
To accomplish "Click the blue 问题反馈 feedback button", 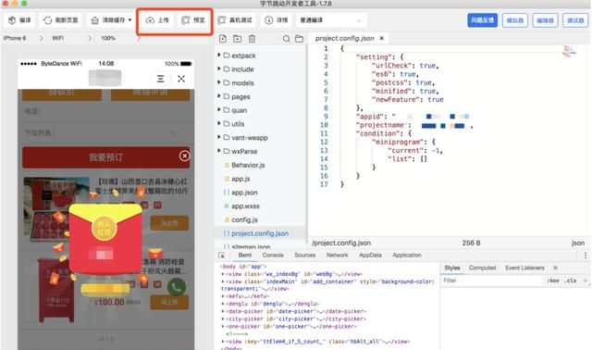I will pos(482,20).
